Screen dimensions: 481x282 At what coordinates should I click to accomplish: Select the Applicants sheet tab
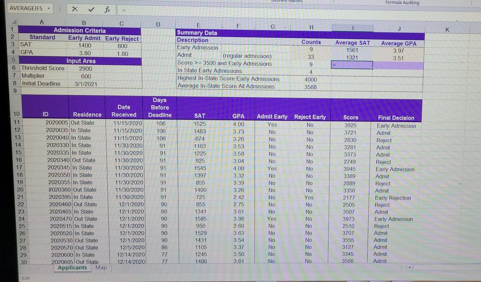(72, 267)
